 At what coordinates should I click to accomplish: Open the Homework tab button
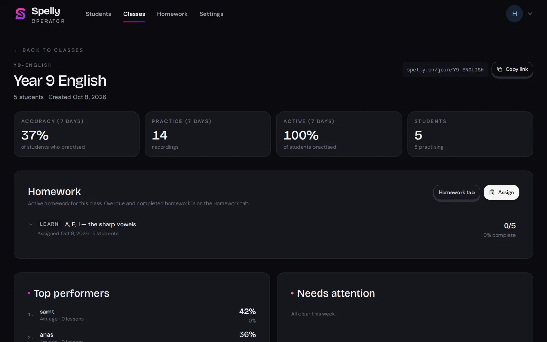(457, 193)
